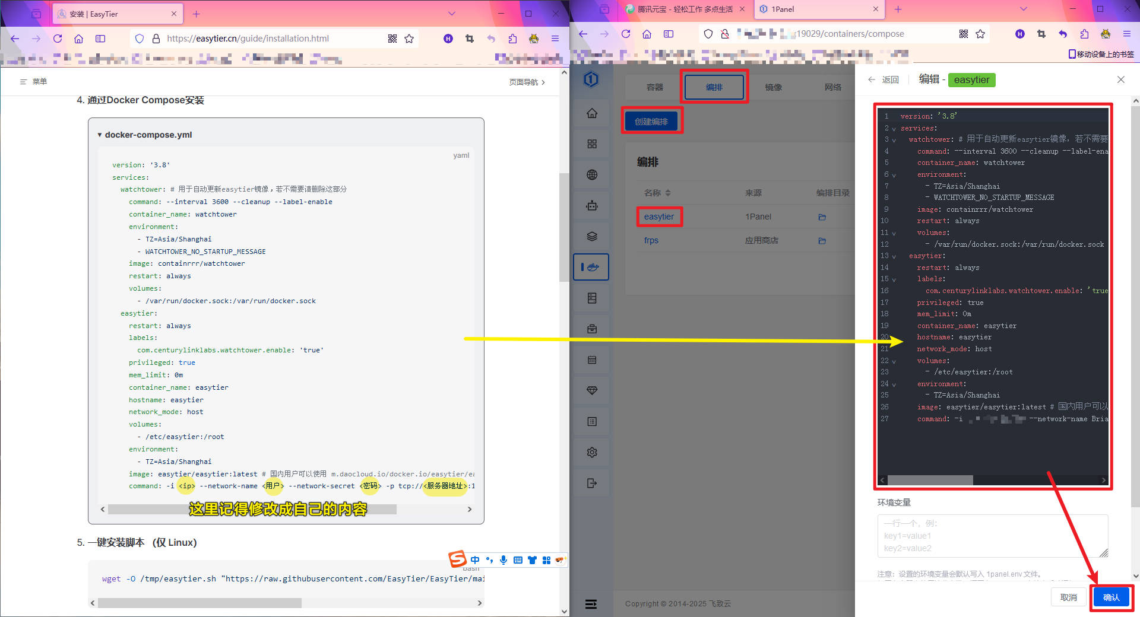Click the frps compose folder icon

point(822,241)
